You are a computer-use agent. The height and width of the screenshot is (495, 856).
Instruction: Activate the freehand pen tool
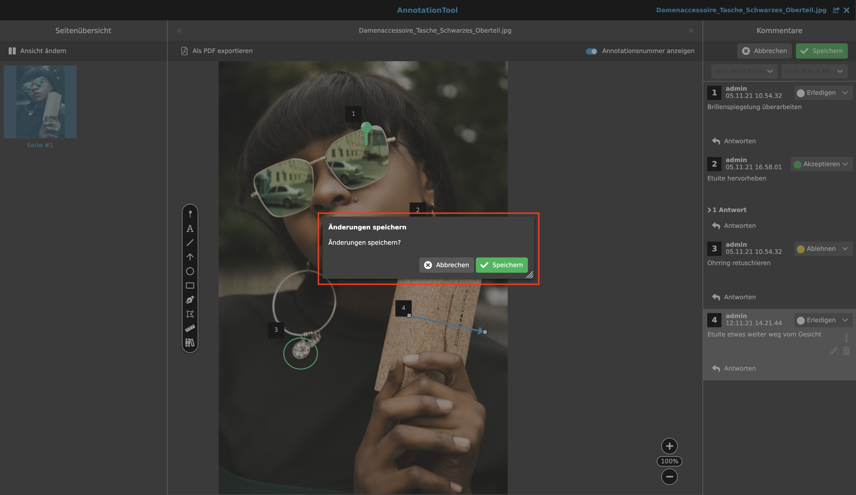click(x=190, y=299)
